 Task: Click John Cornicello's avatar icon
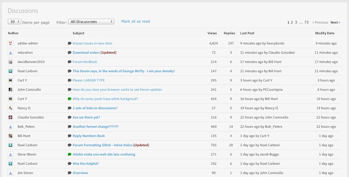click(x=10, y=90)
